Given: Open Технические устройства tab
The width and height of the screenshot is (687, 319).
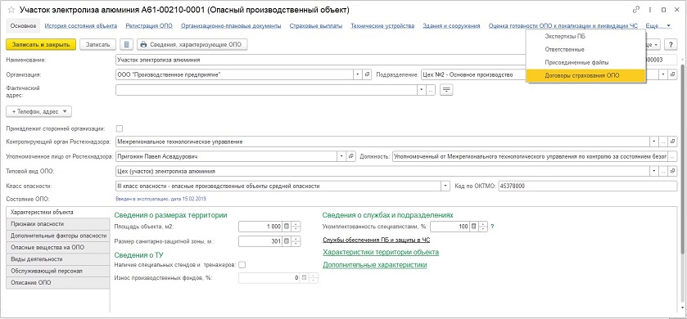Looking at the screenshot, I should 382,26.
